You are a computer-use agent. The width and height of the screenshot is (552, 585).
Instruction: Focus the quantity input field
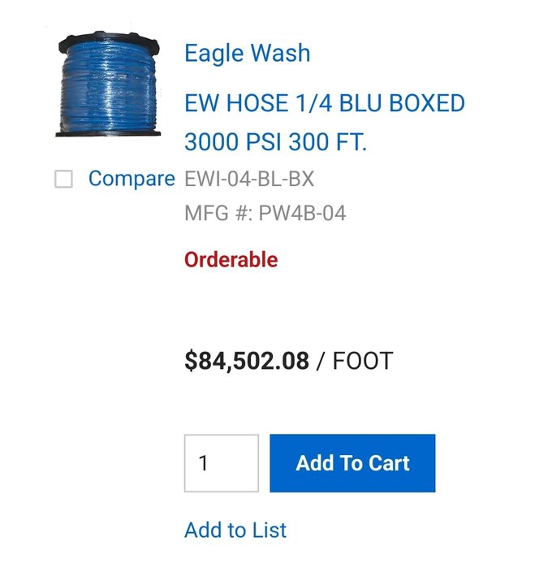tap(222, 463)
